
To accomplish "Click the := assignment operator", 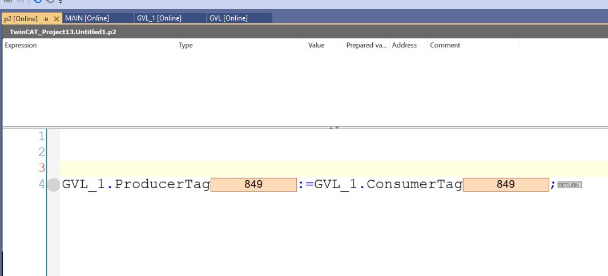I will coord(306,185).
